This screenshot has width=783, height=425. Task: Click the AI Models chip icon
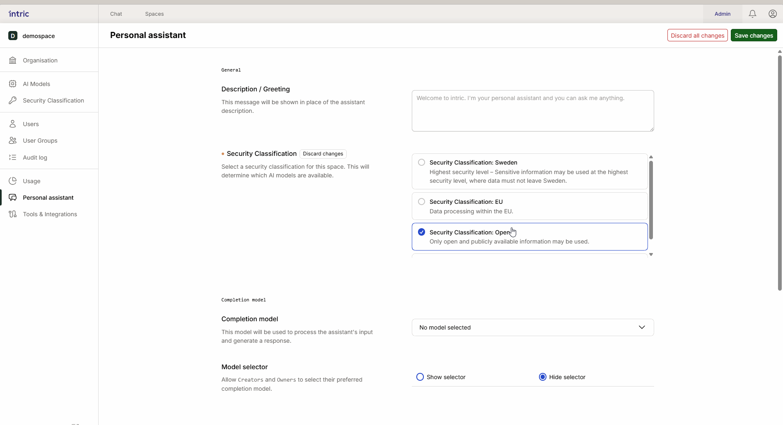point(13,84)
